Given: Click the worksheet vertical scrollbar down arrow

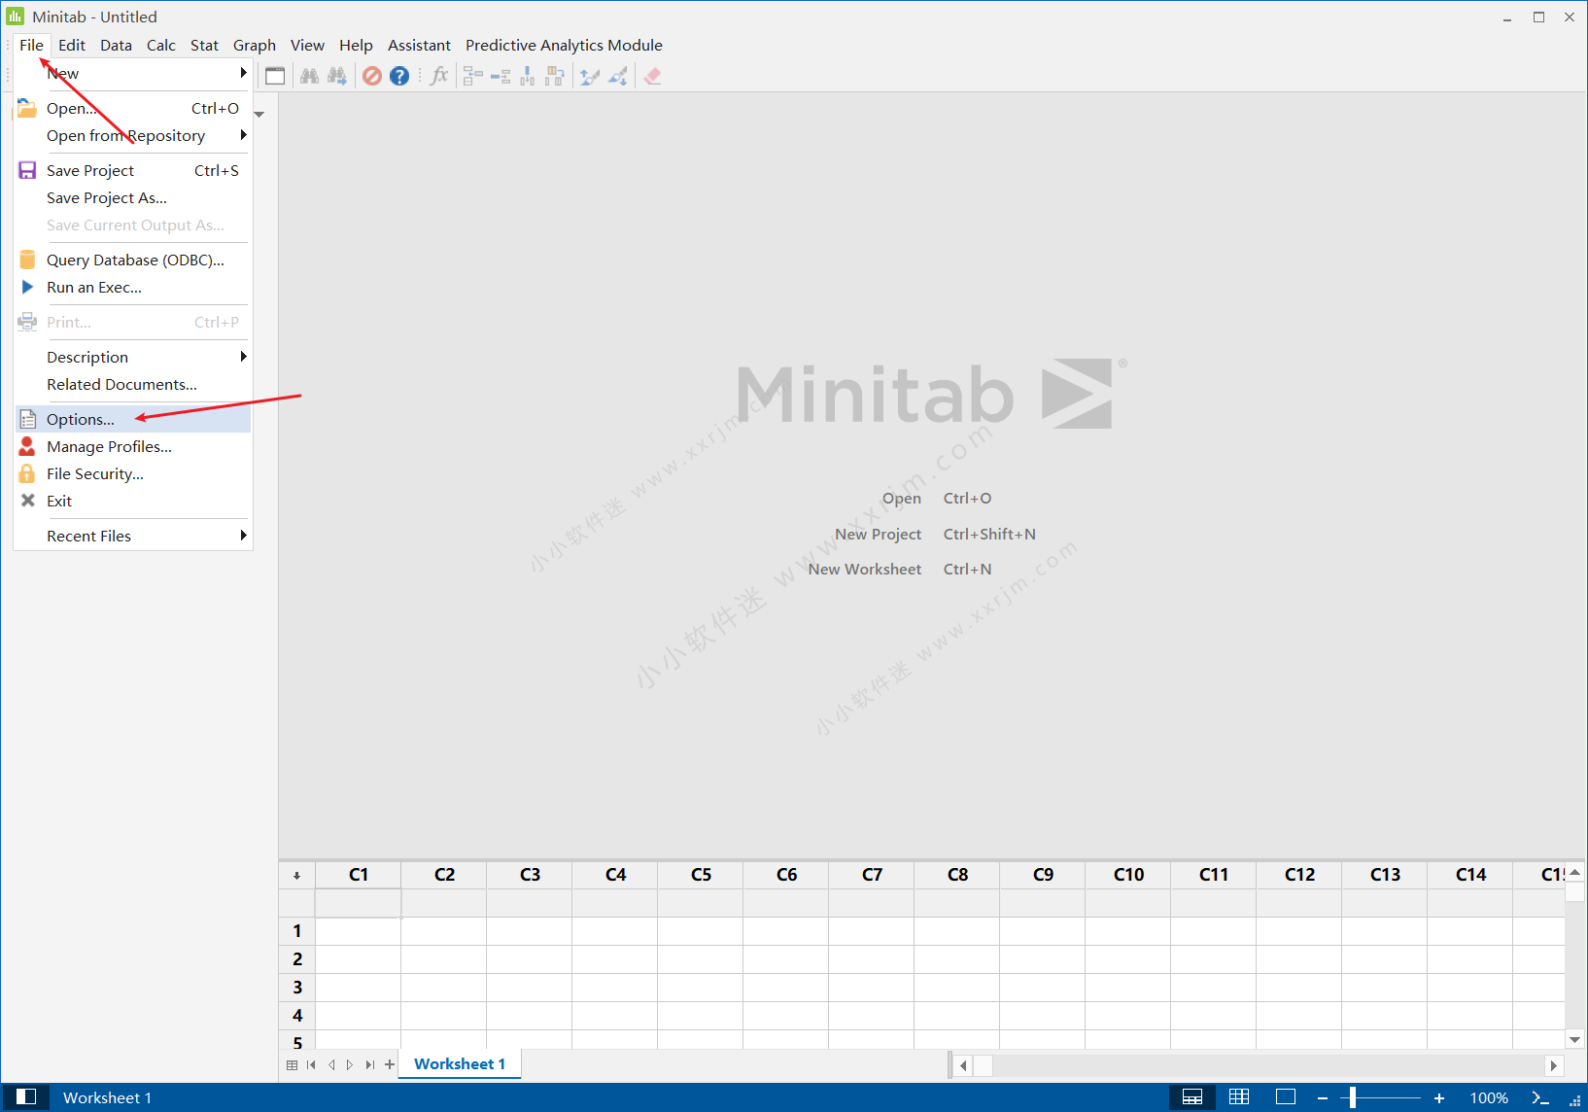Looking at the screenshot, I should coord(1574,1039).
